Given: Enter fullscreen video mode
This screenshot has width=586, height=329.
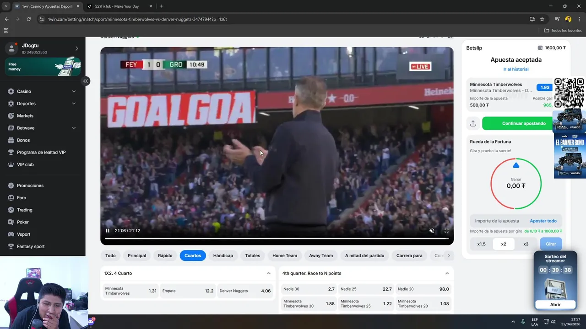Looking at the screenshot, I should [x=446, y=231].
